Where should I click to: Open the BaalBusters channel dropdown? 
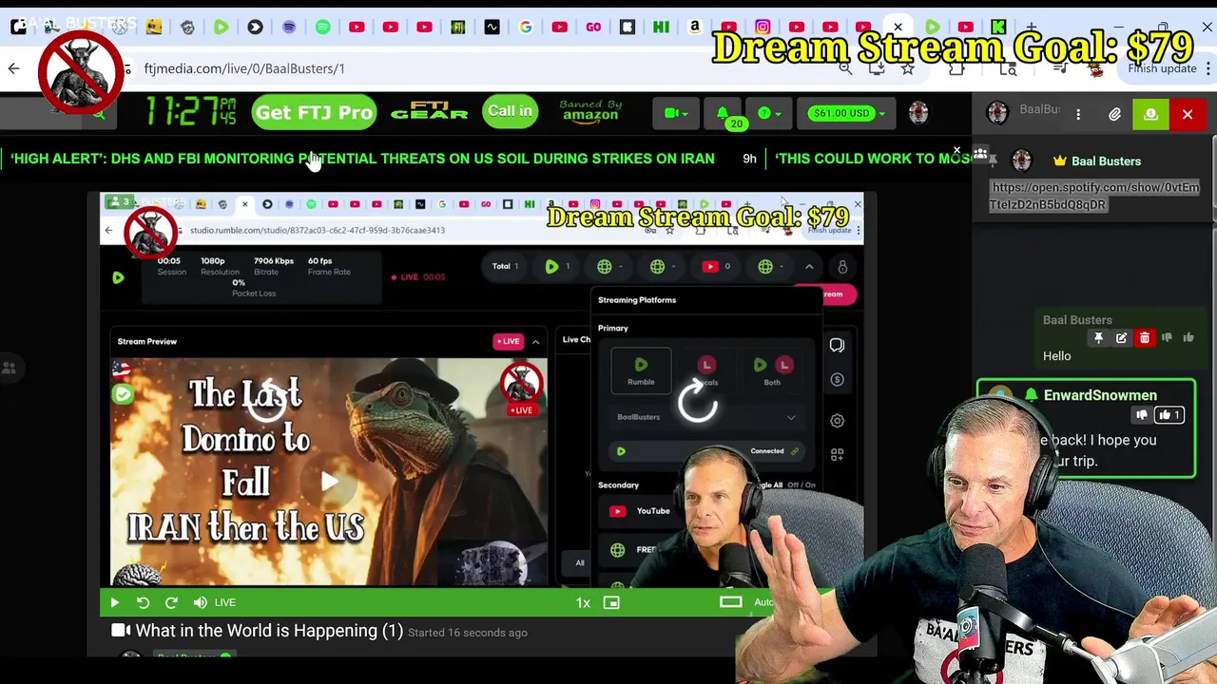(x=705, y=417)
